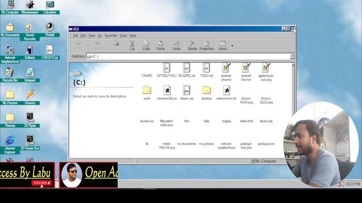This screenshot has height=203, width=362.
Task: Select favicon.ico file label
Action: (x=147, y=121)
